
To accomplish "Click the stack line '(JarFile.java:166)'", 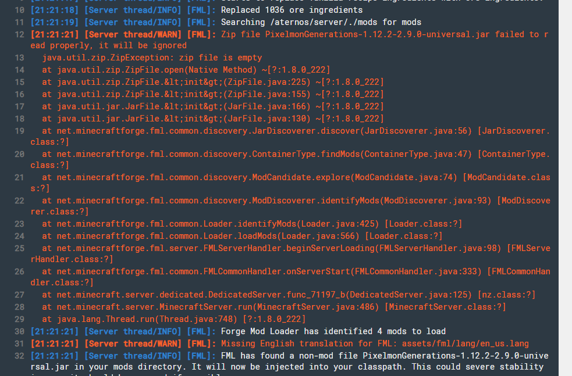I will (x=213, y=107).
